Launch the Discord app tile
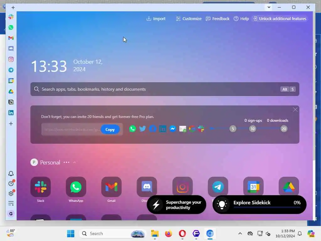The width and height of the screenshot is (321, 241). pos(147,186)
